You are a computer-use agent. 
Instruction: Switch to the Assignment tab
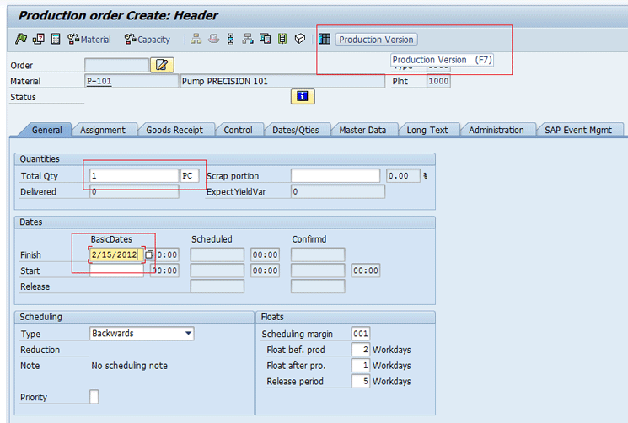pos(103,130)
